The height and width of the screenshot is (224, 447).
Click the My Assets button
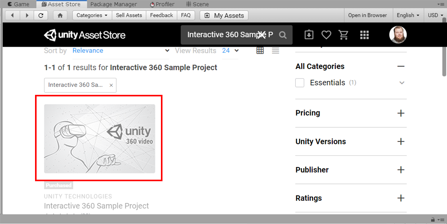tap(224, 15)
